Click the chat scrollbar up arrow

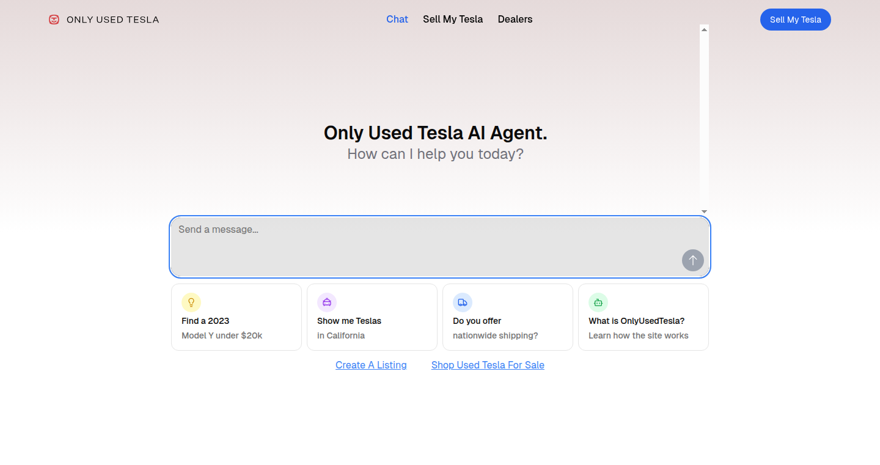704,29
